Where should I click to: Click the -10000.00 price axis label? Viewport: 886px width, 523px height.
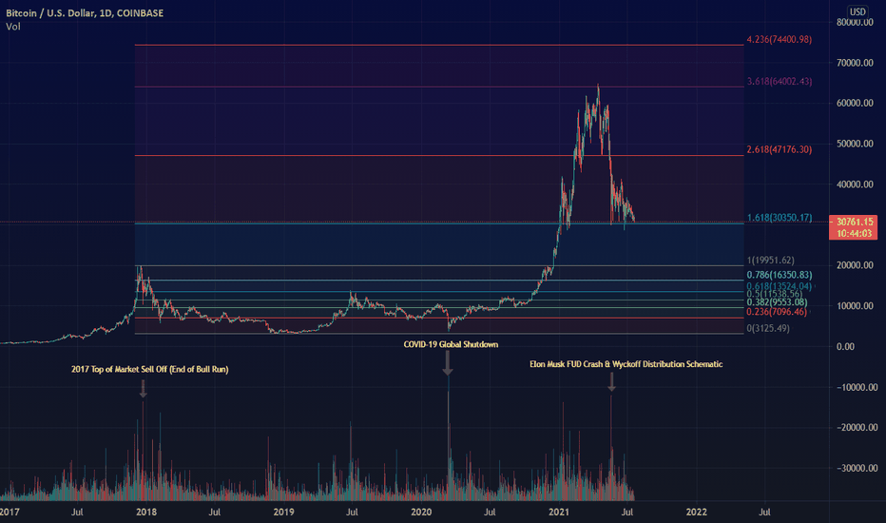856,387
